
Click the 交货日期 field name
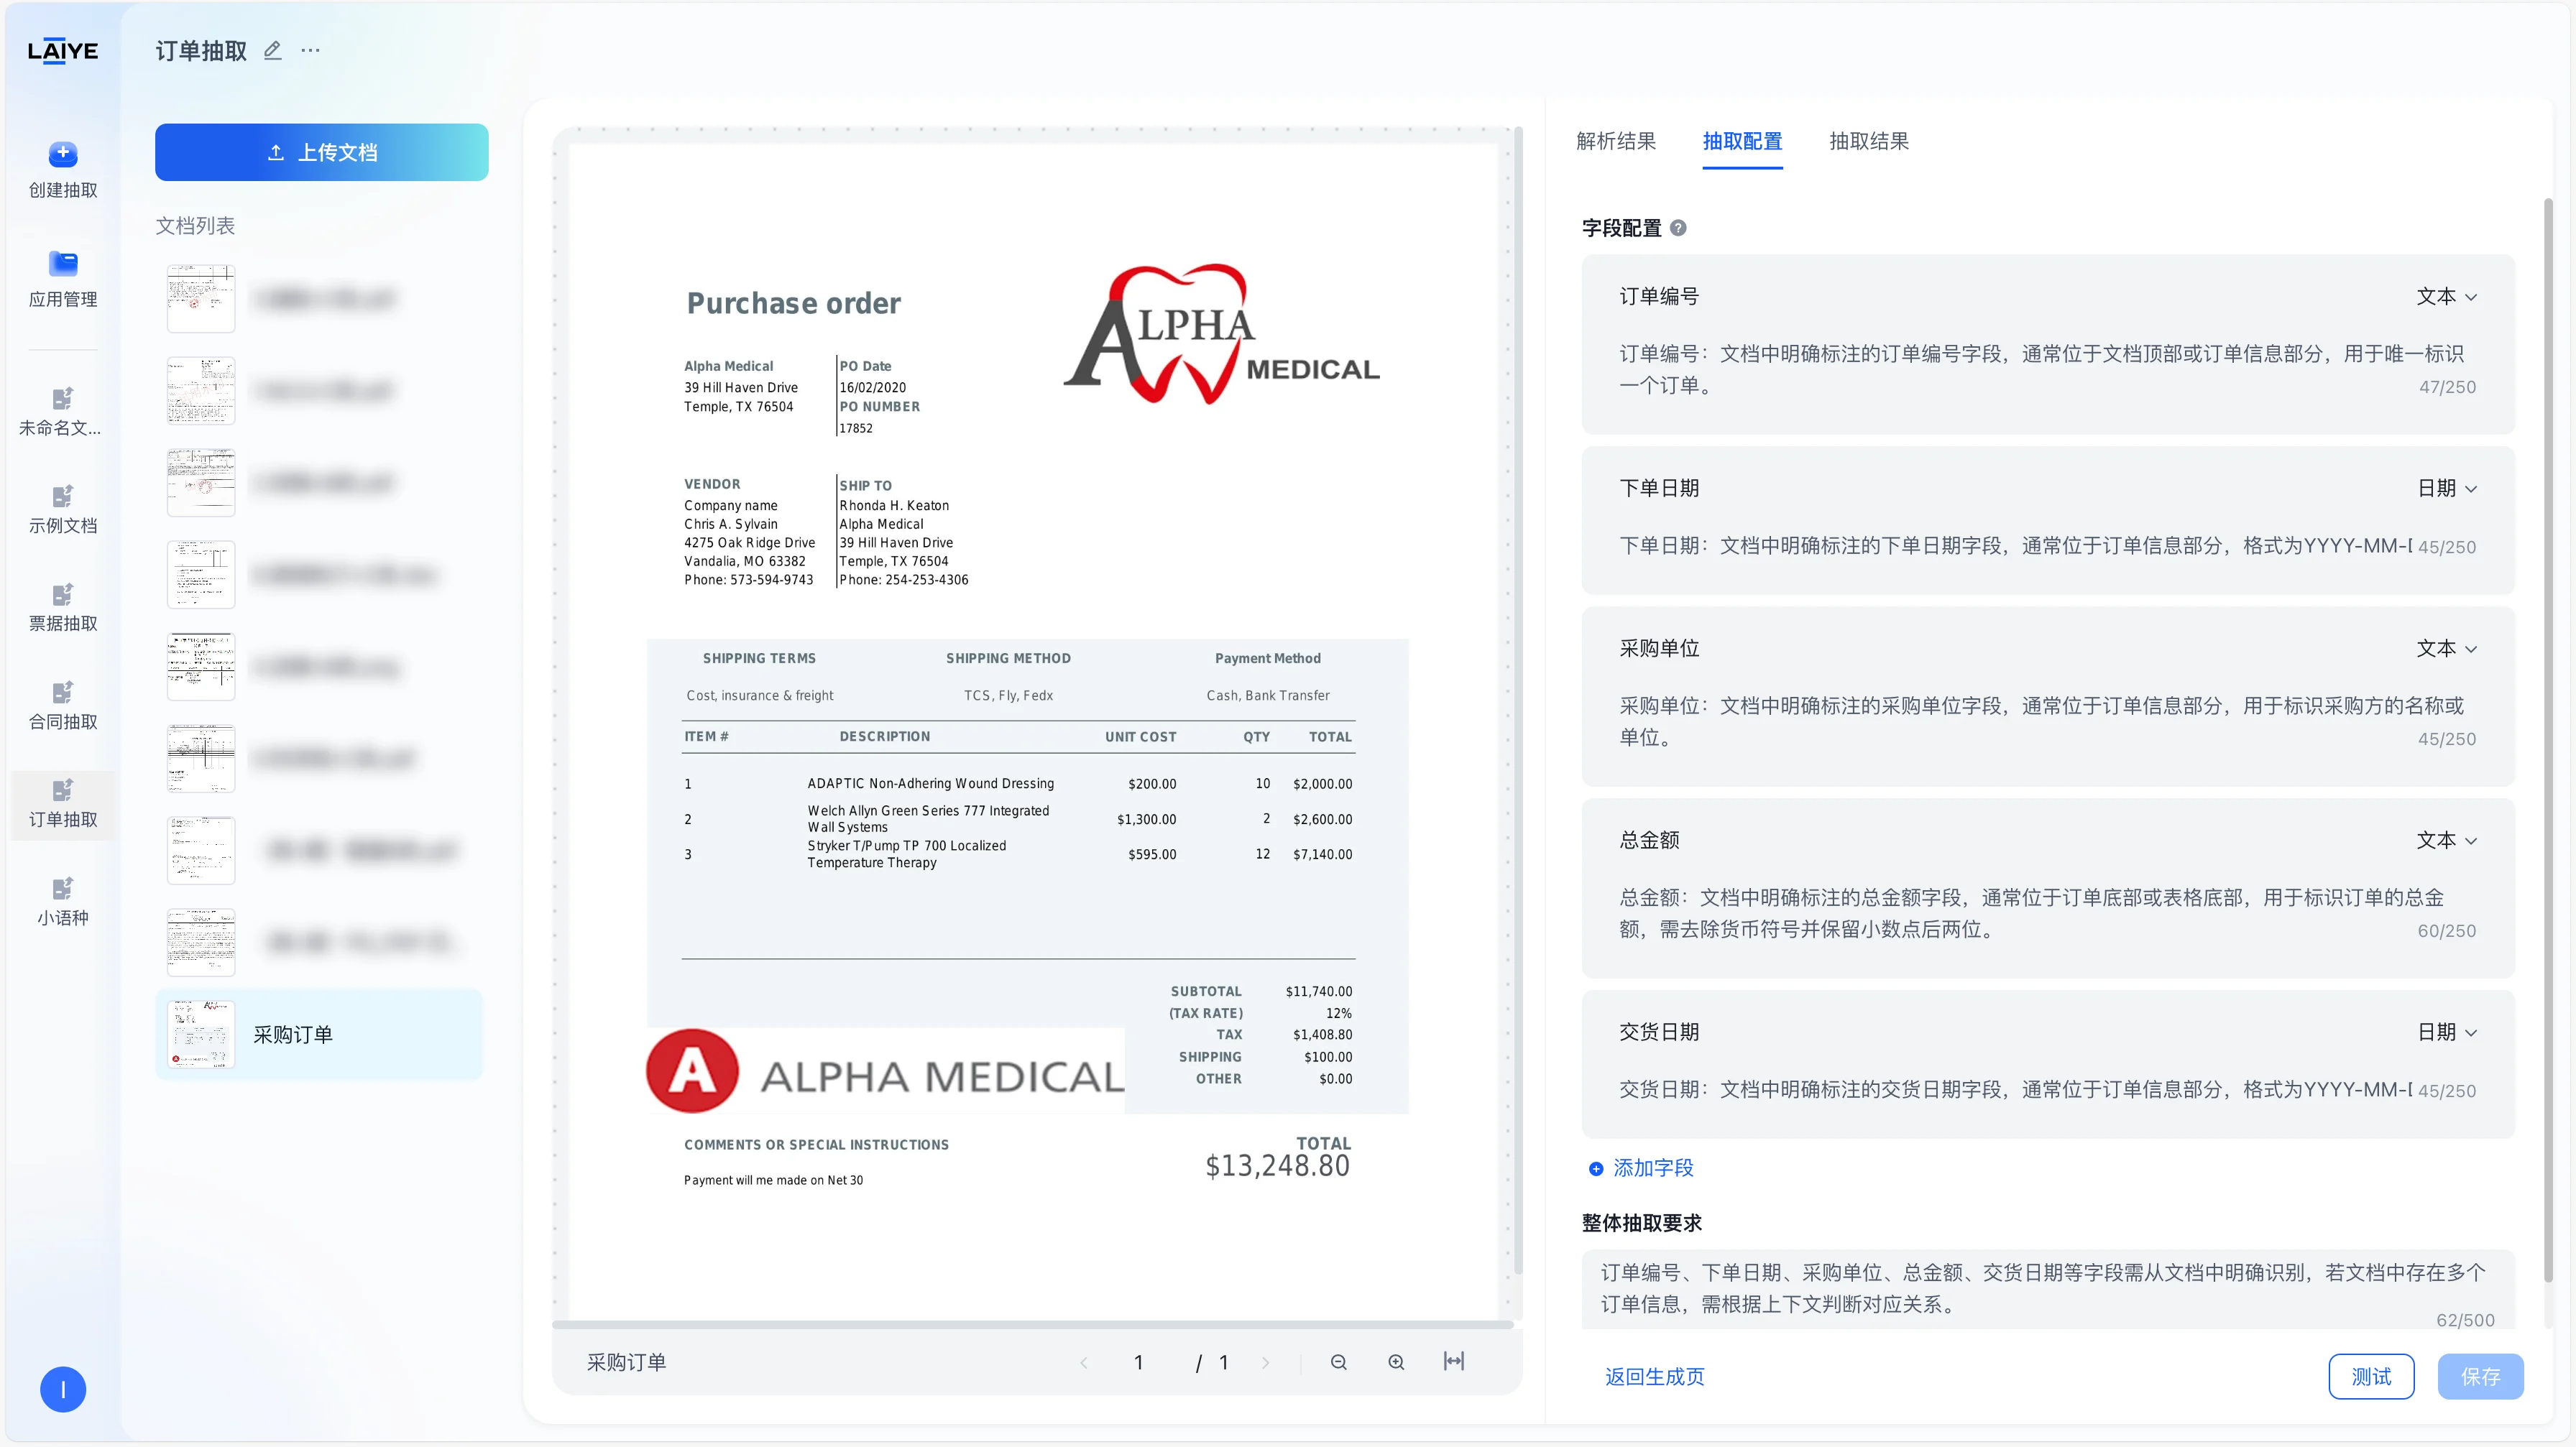pos(1659,1032)
